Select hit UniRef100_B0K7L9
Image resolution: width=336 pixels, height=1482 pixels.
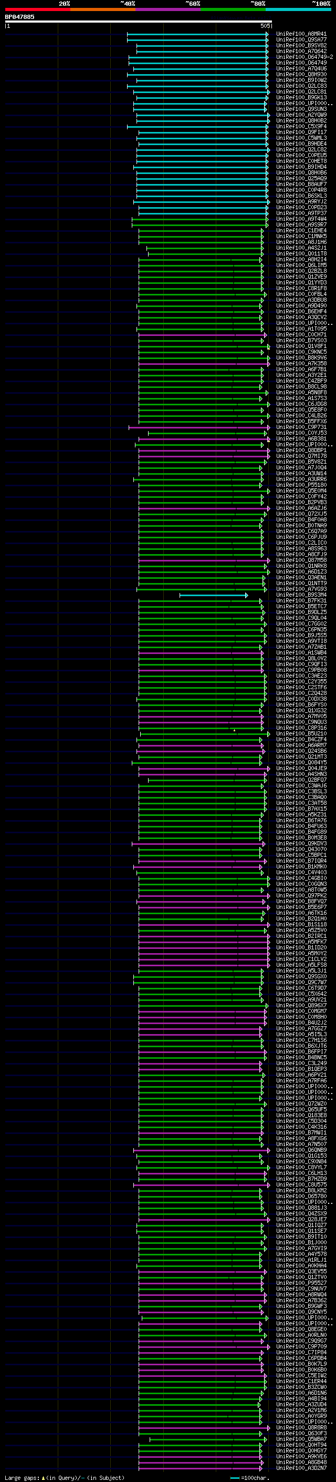(301, 1364)
